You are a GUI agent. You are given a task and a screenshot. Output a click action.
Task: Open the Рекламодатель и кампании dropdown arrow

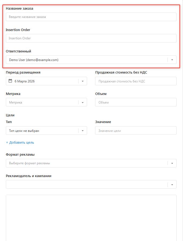coord(172,184)
